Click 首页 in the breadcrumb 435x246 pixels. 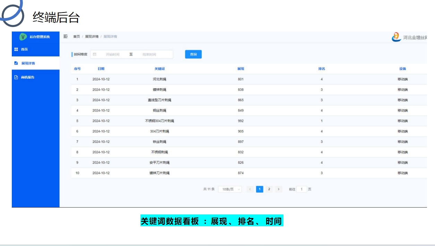pos(76,37)
